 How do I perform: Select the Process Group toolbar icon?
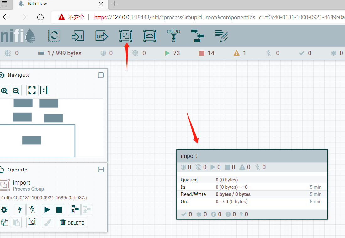(x=126, y=36)
